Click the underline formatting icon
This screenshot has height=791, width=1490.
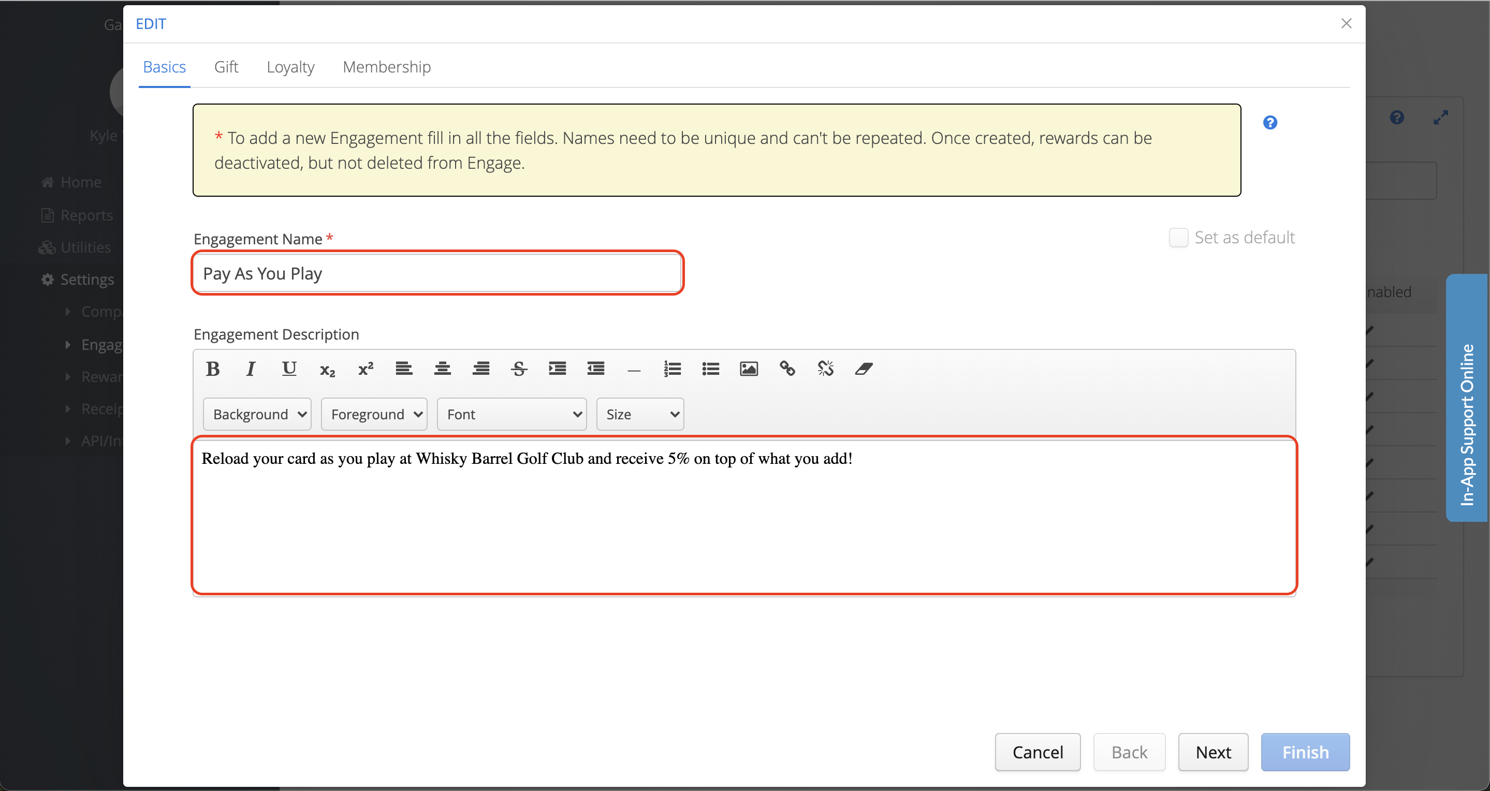tap(289, 369)
